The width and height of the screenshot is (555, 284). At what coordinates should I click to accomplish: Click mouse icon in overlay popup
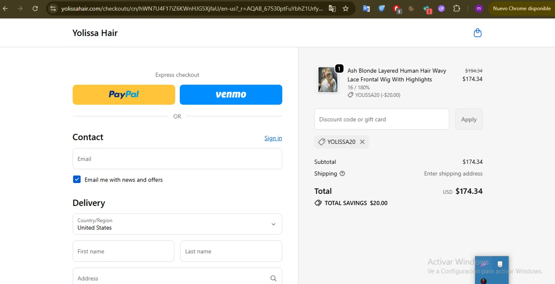[500, 264]
